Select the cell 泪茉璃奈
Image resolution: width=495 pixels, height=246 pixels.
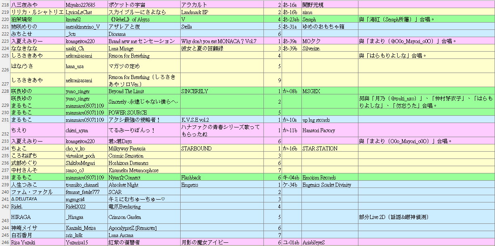(37, 19)
